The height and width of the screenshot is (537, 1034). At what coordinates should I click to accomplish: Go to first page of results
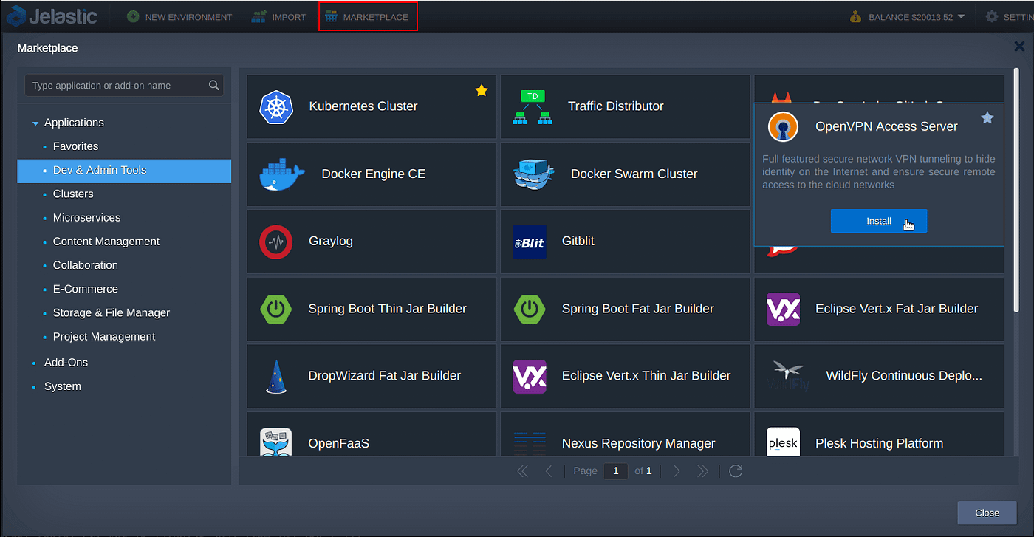point(522,471)
